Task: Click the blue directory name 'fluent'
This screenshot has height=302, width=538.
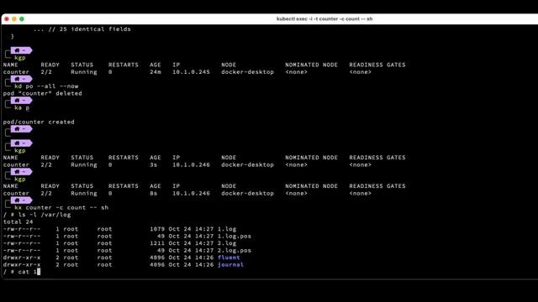Action: coord(229,258)
